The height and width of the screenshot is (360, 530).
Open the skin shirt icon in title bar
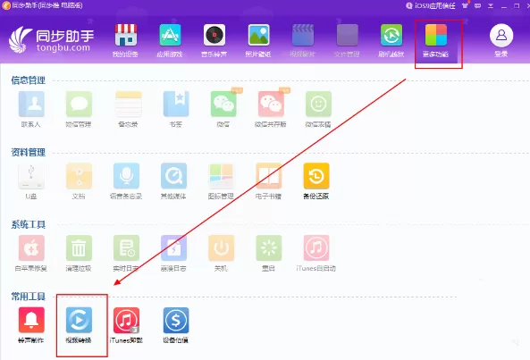[465, 5]
